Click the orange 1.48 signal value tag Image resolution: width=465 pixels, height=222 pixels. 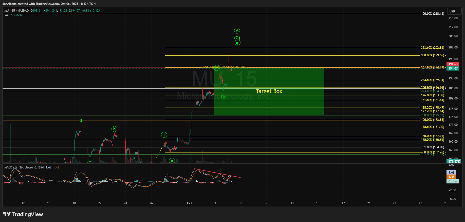click(451, 177)
